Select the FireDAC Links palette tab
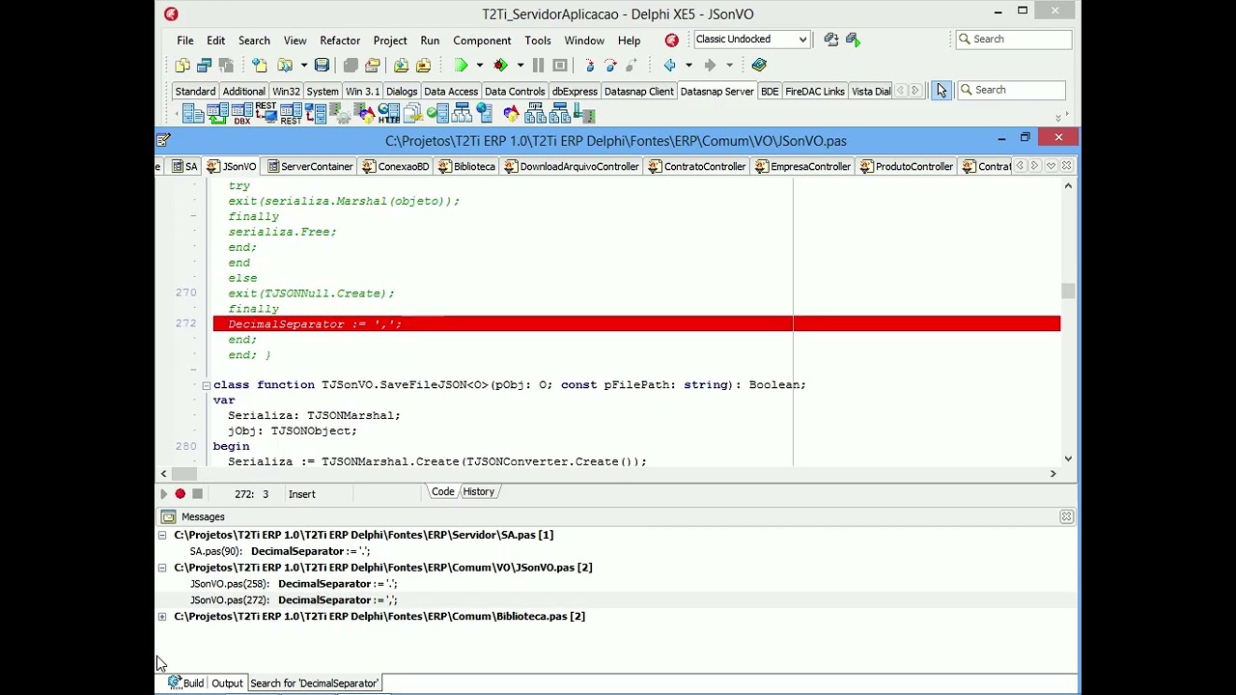 pyautogui.click(x=815, y=91)
